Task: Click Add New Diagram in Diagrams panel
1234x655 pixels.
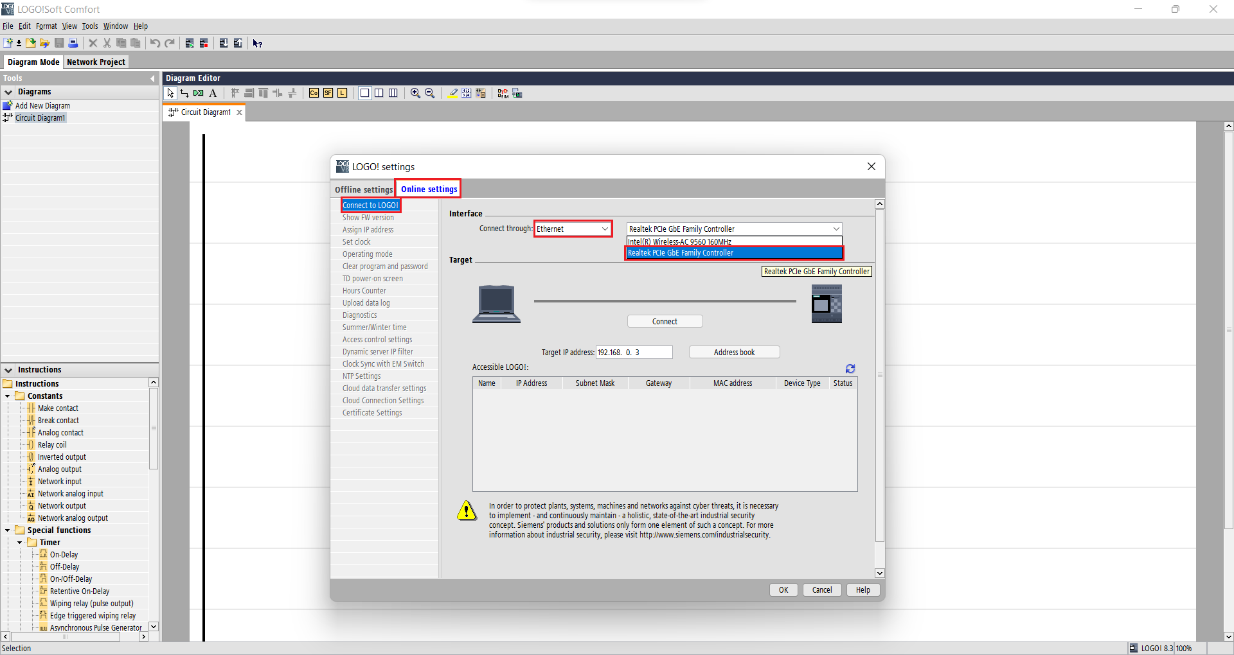Action: tap(42, 106)
